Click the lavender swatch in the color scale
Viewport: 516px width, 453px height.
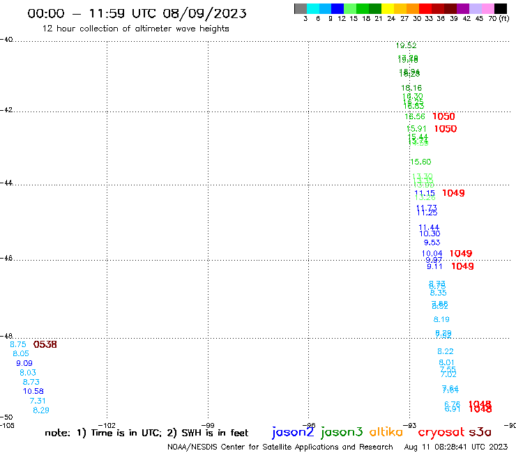tap(475, 8)
